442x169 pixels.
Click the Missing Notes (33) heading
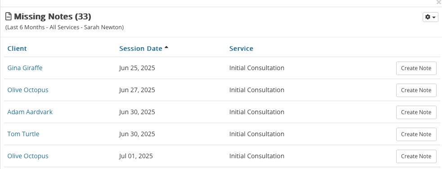coord(53,17)
